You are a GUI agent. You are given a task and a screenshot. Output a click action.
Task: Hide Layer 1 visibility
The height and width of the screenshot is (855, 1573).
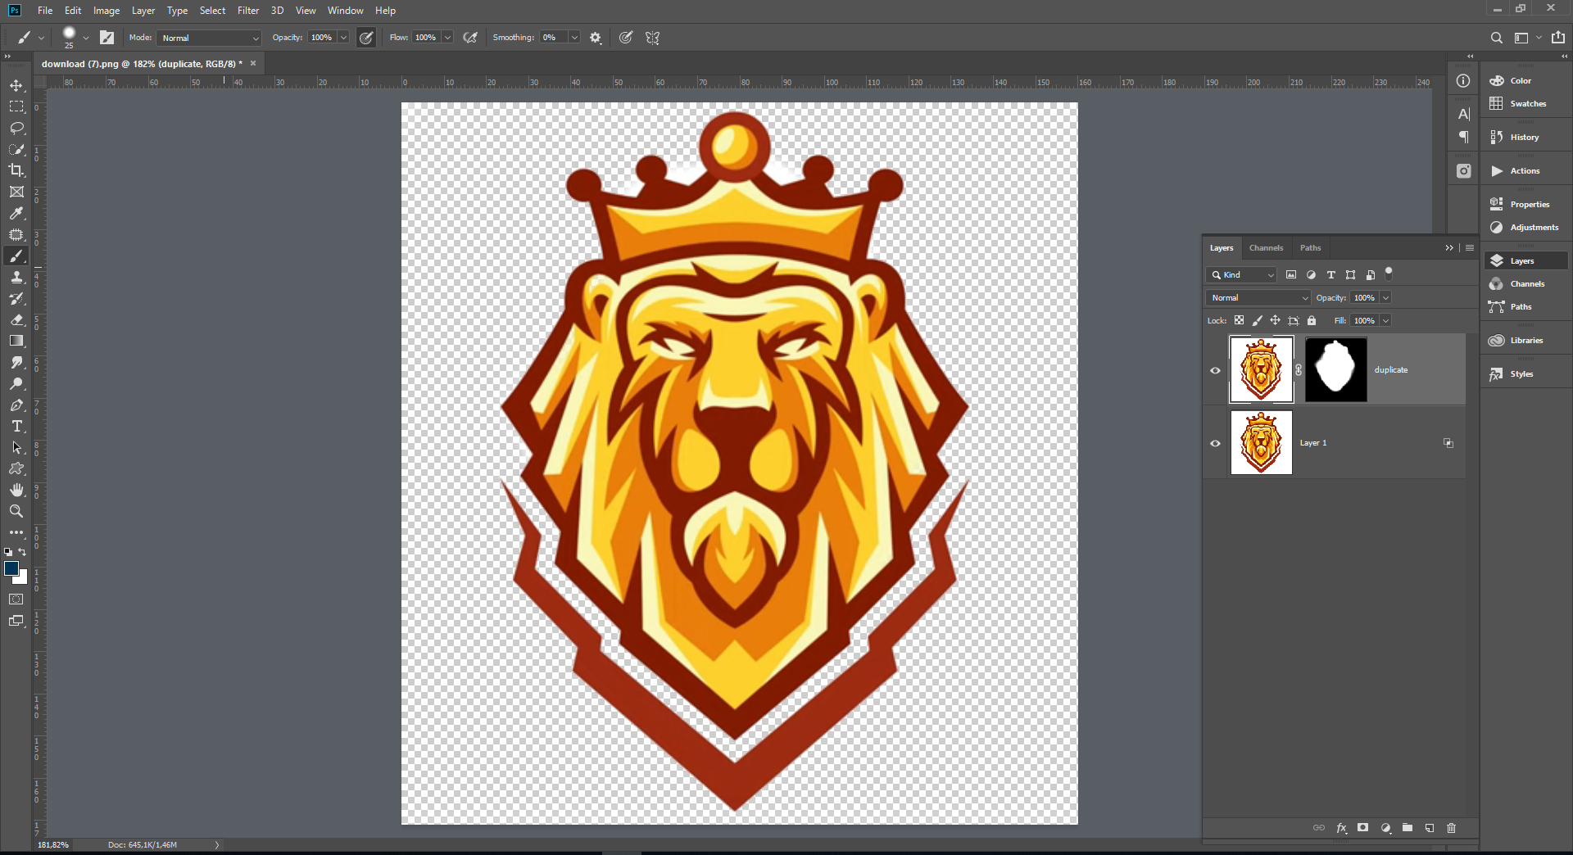coord(1216,443)
